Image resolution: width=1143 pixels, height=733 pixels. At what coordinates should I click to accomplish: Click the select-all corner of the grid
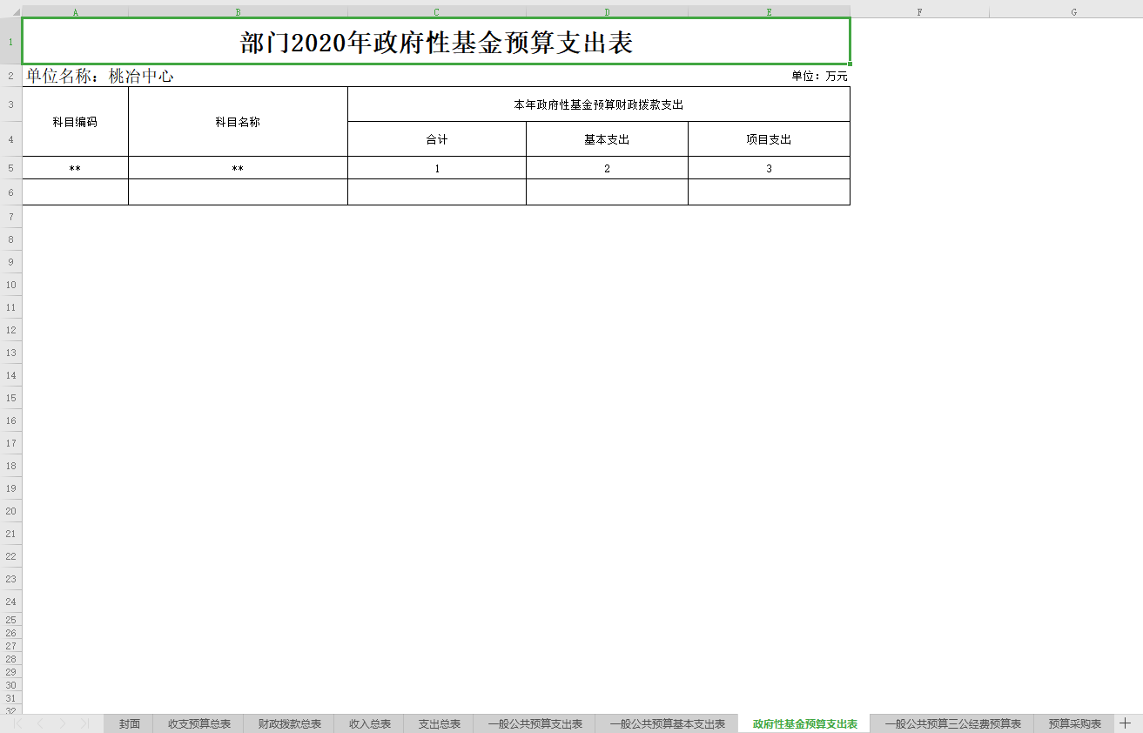(x=10, y=11)
